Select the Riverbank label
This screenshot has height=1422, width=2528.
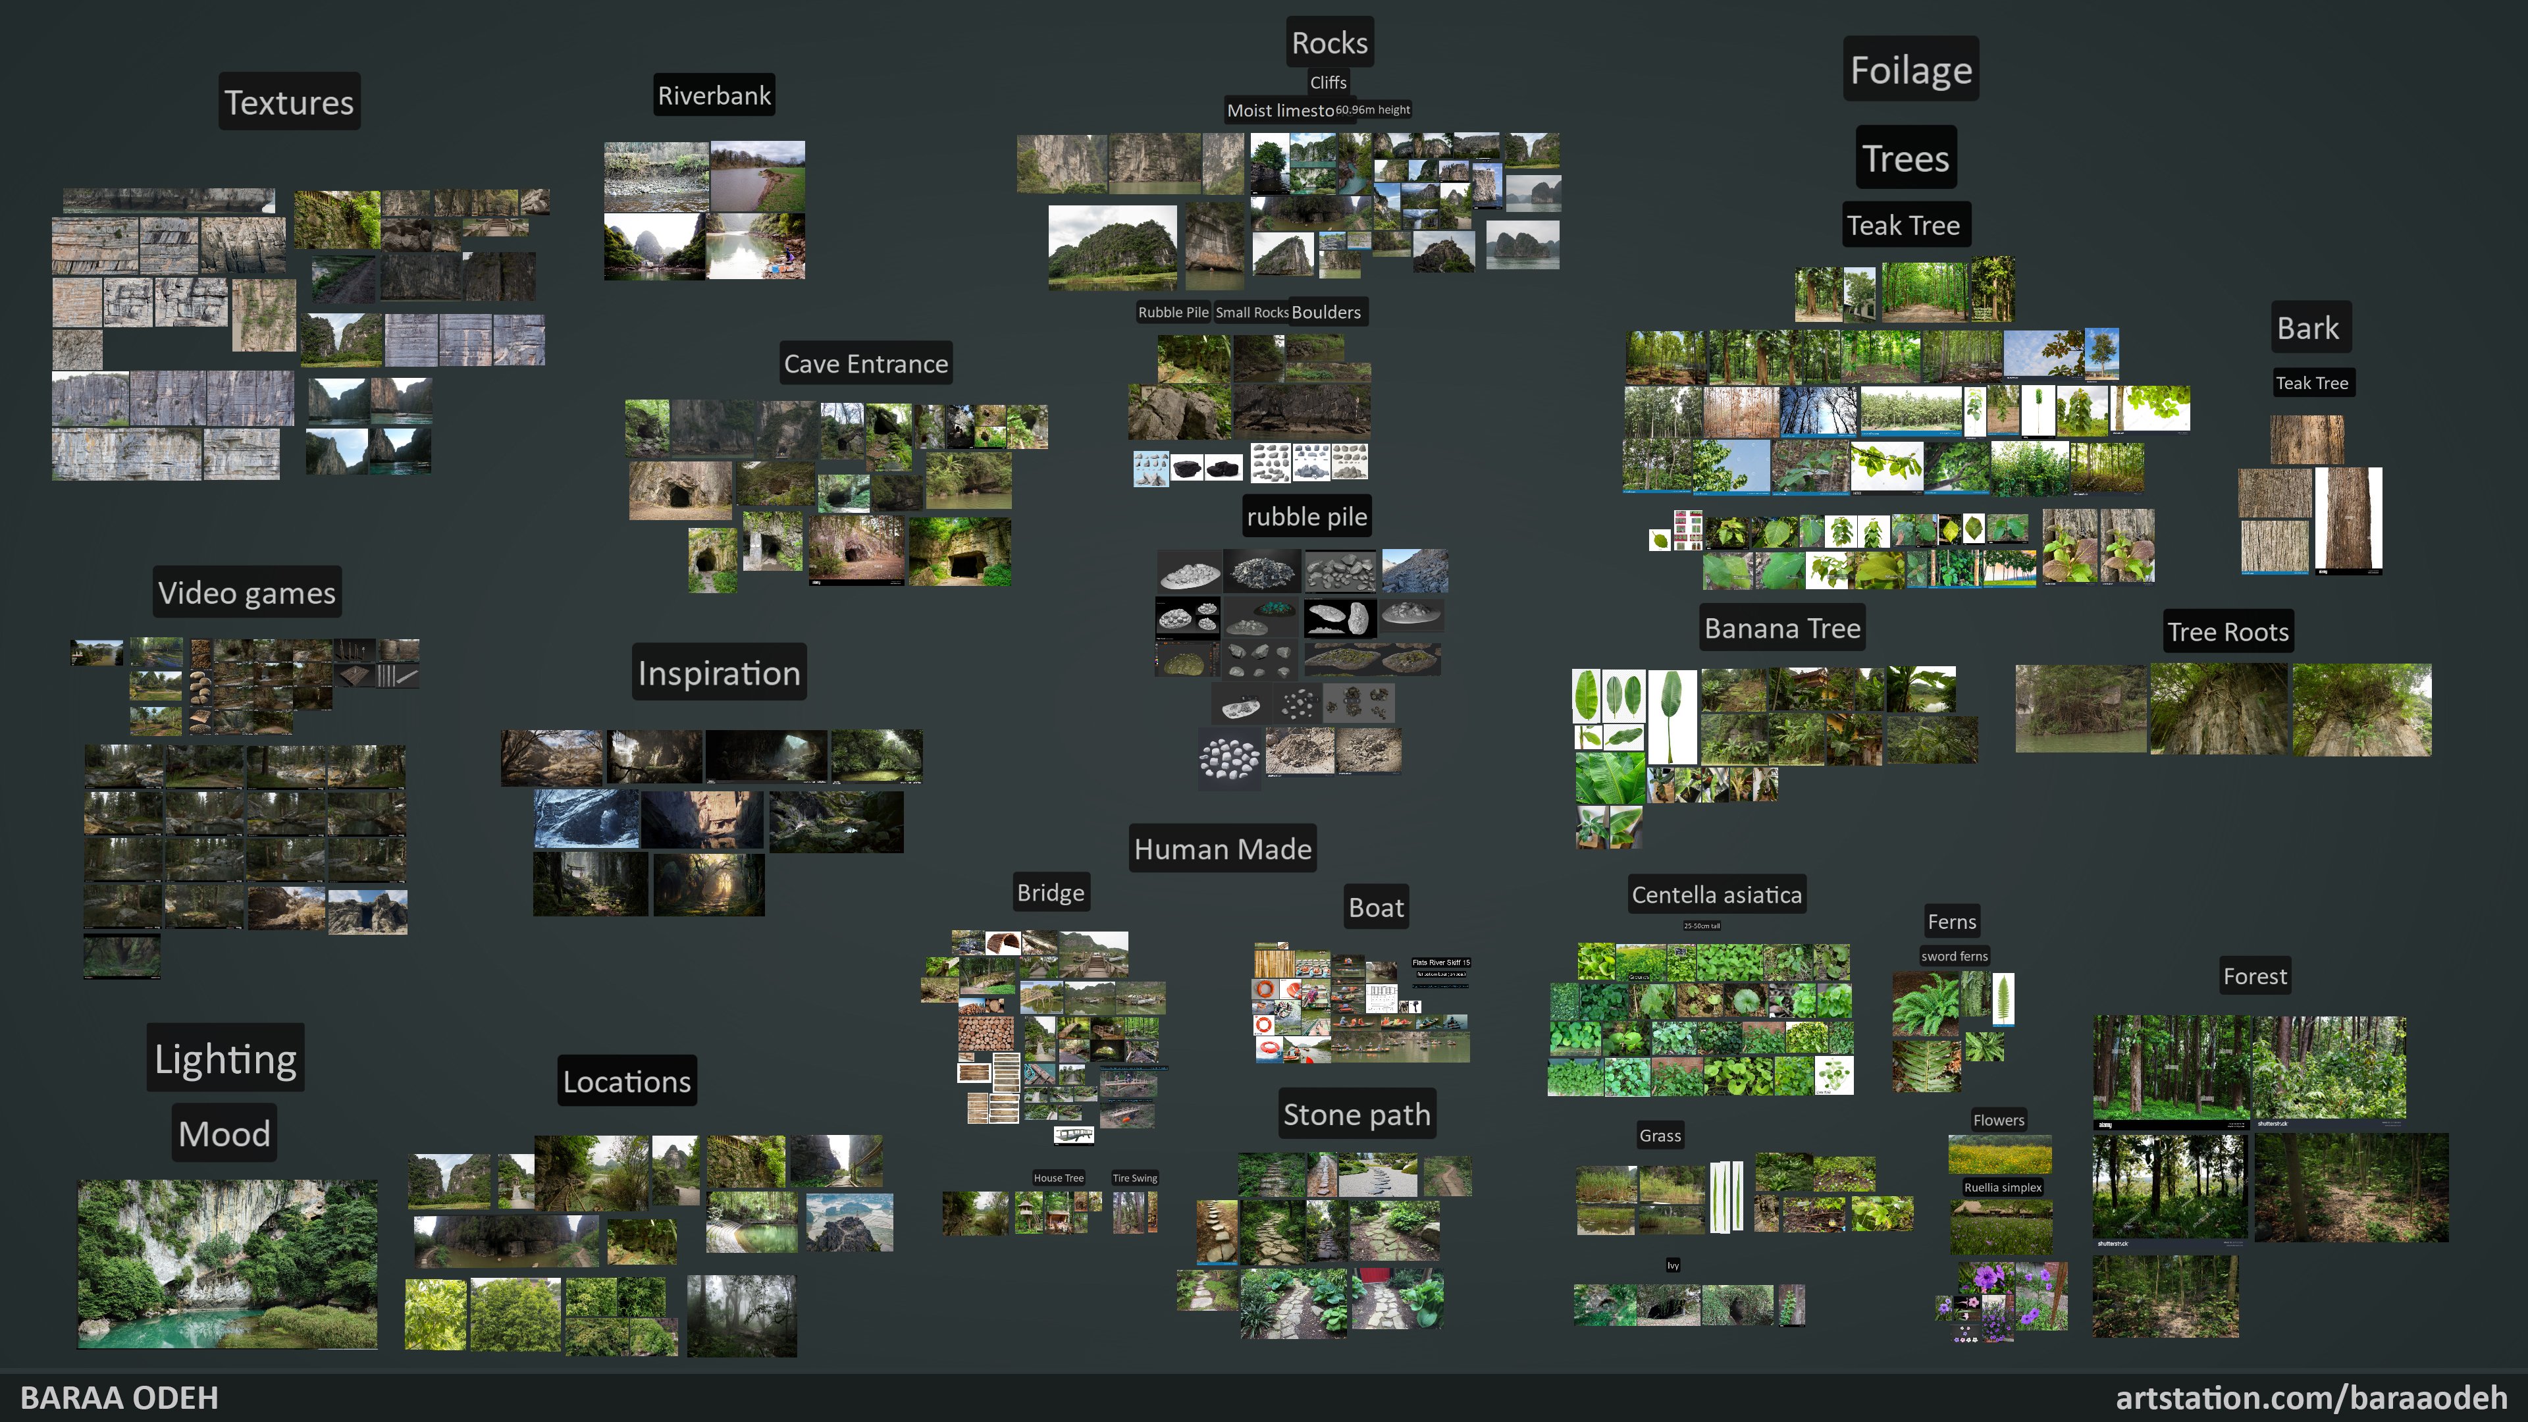[x=714, y=95]
